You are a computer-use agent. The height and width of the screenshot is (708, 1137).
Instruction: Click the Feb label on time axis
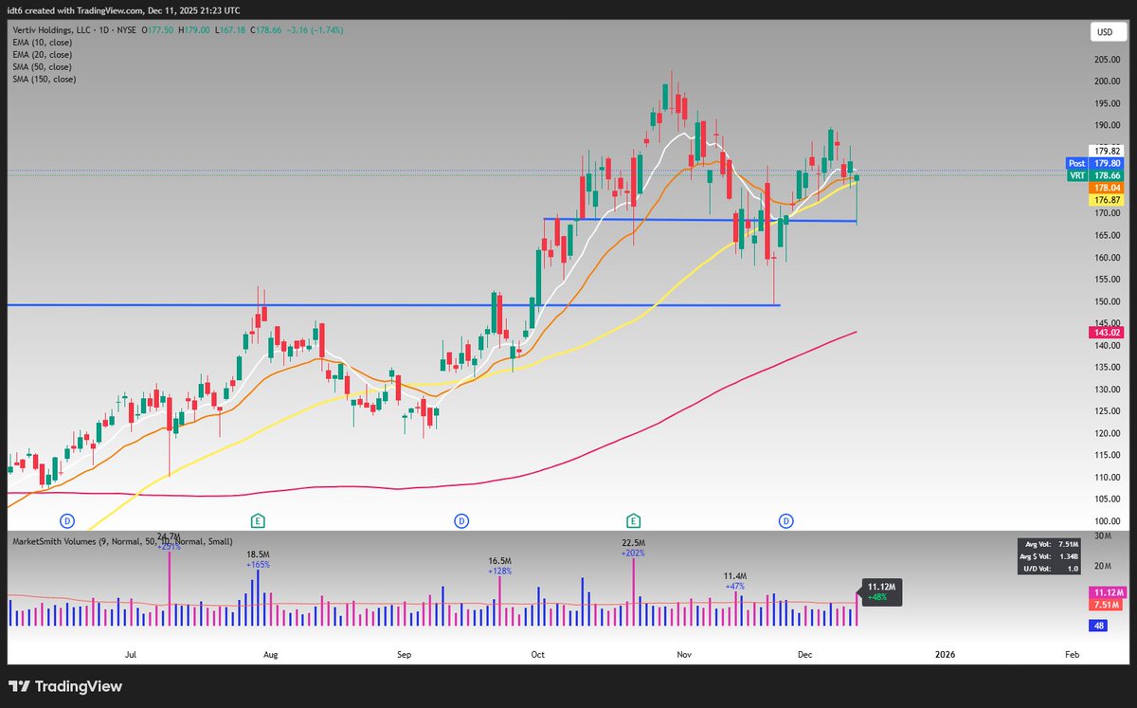[1072, 655]
